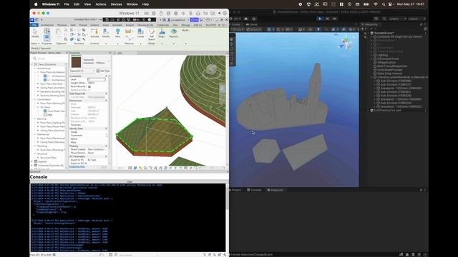458x257 pixels.
Task: Click Unity cloud icon in toolbar
Action: [246, 19]
